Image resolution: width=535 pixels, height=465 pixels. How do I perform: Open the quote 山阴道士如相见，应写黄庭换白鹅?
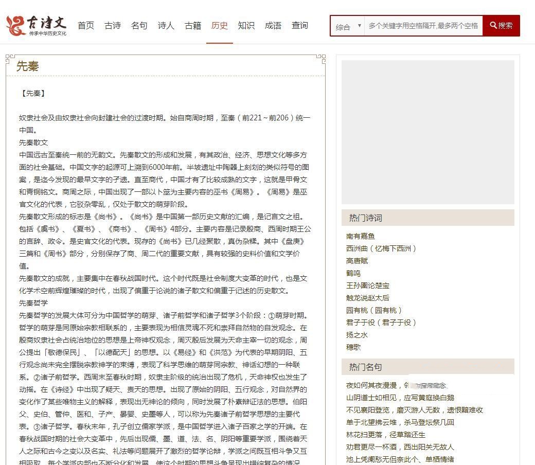click(x=400, y=398)
